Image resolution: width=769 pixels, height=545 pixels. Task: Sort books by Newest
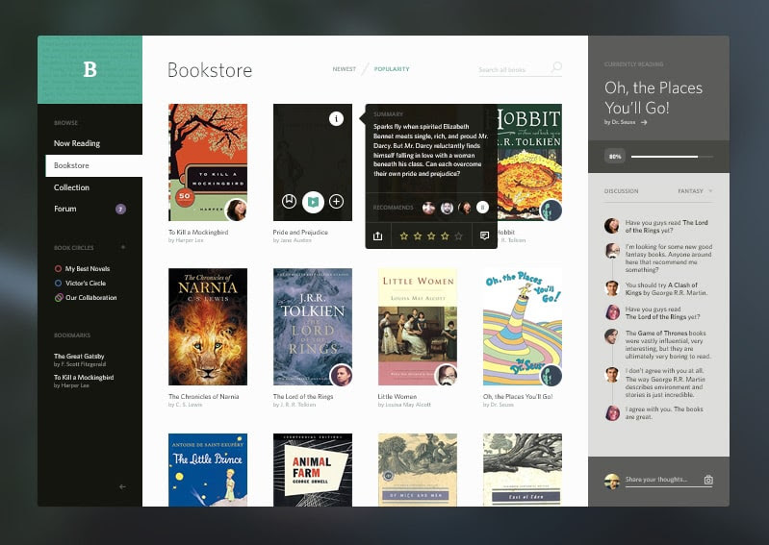point(345,69)
